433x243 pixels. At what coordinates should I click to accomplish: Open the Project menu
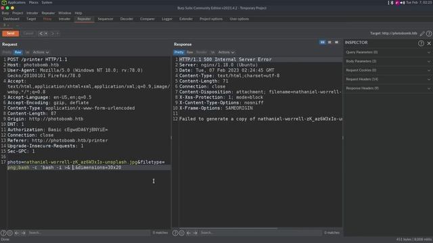click(18, 13)
